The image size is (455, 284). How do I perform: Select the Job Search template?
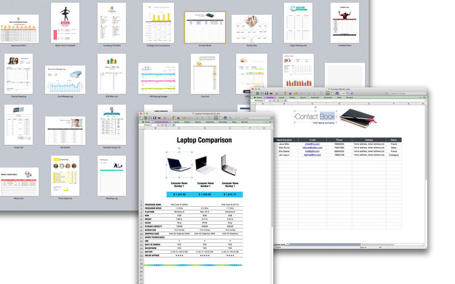65,131
